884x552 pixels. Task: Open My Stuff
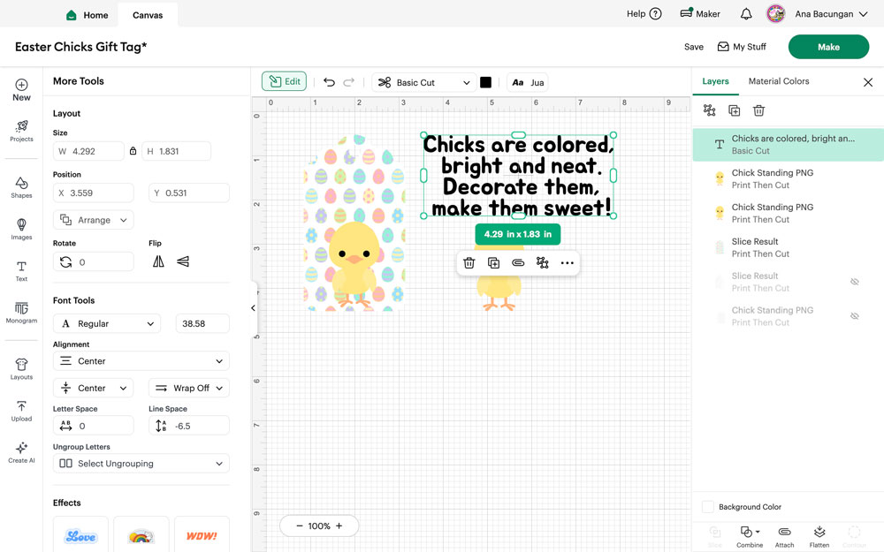tap(742, 47)
